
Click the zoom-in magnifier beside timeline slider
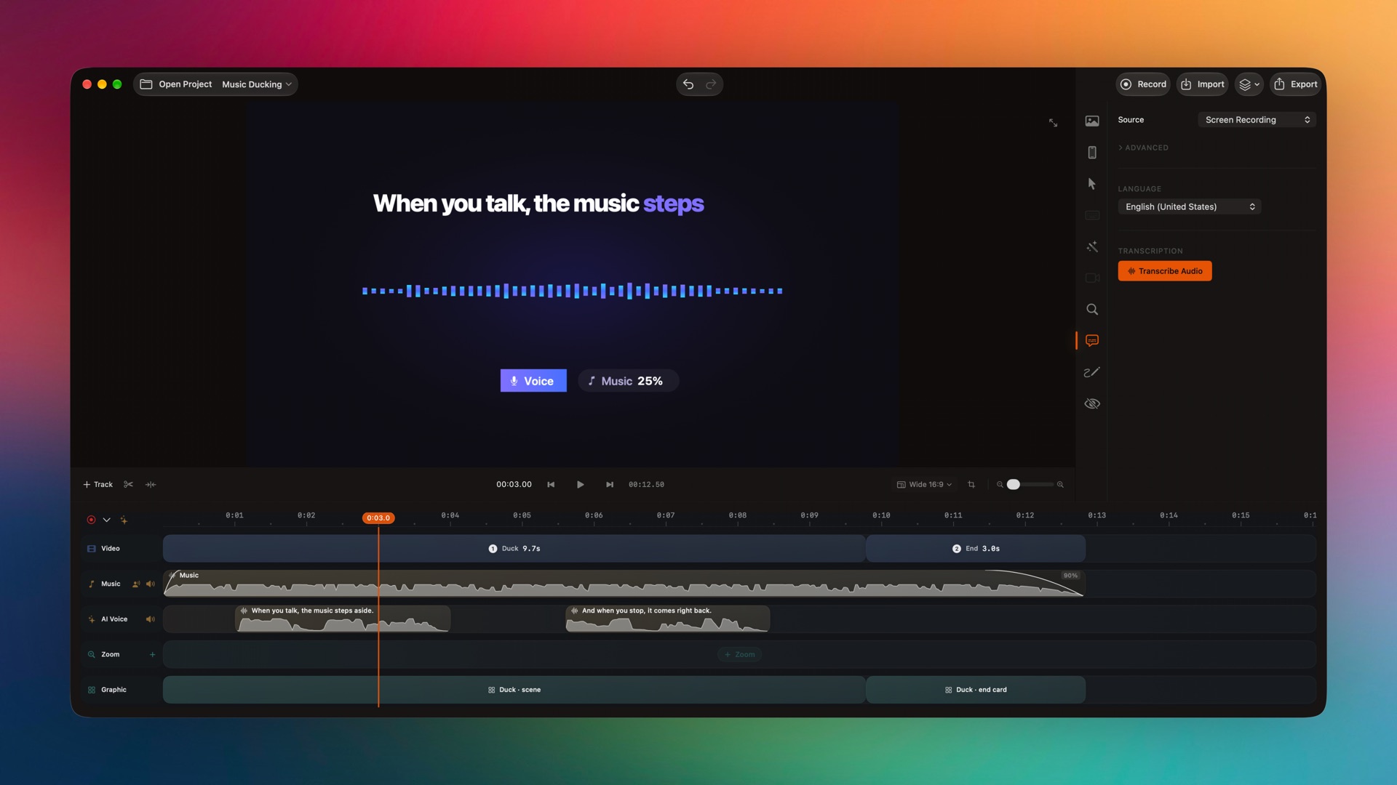point(1060,484)
